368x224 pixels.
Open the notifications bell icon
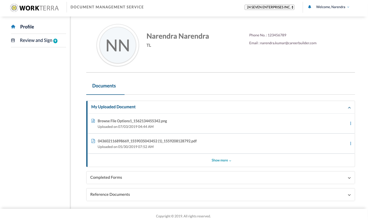pyautogui.click(x=310, y=7)
